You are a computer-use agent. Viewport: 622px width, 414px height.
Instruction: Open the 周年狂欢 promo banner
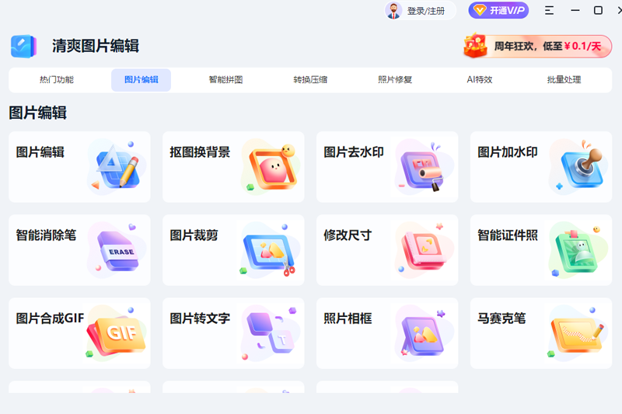click(x=537, y=46)
